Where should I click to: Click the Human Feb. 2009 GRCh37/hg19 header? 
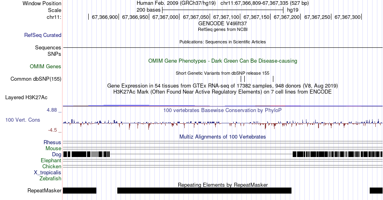(176, 3)
